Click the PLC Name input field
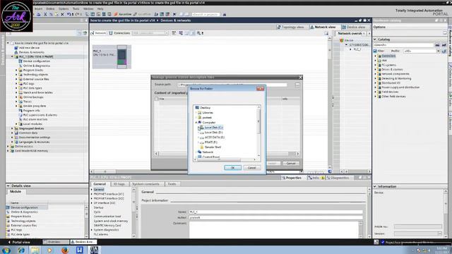The height and width of the screenshot is (254, 452). click(x=275, y=212)
